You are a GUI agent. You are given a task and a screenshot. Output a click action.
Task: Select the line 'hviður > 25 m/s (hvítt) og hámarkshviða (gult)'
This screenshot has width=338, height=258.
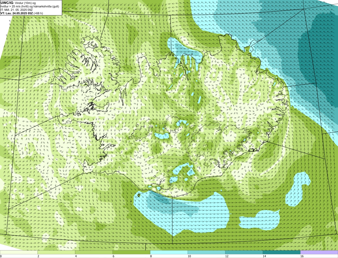click(x=30, y=6)
